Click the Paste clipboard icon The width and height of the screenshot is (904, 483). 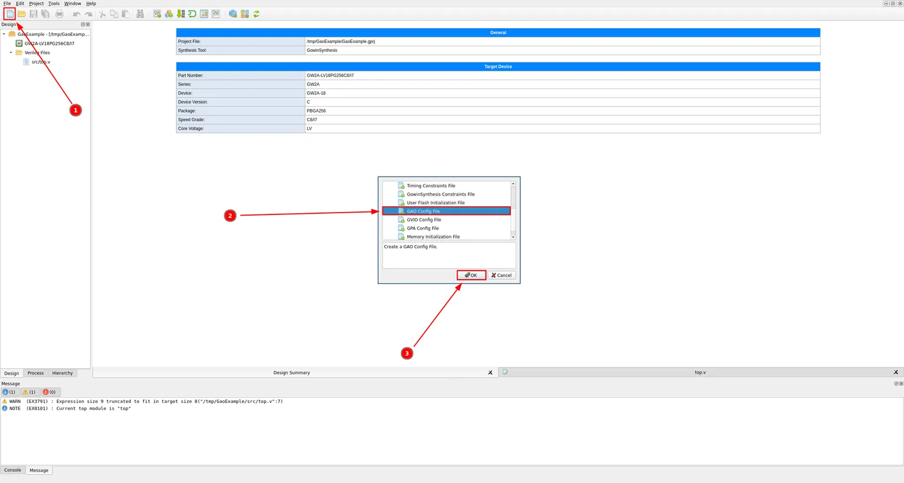(126, 14)
